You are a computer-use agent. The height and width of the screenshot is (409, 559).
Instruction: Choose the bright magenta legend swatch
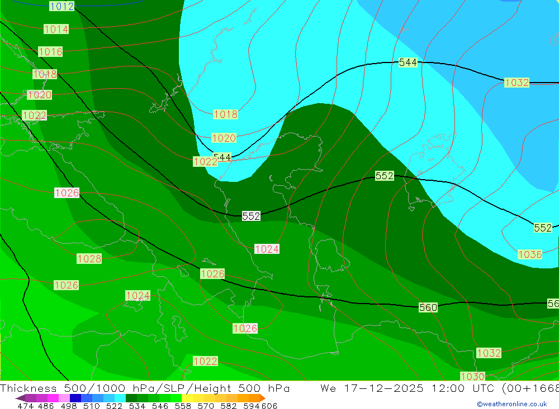(53, 398)
